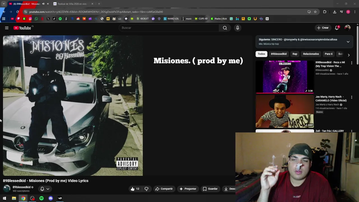Show more filter chips with right arrow

[x=349, y=55]
